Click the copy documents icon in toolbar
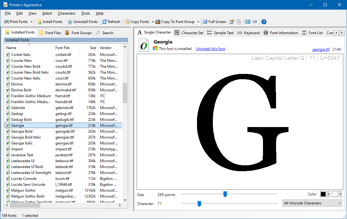The width and height of the screenshot is (347, 219). click(x=239, y=22)
